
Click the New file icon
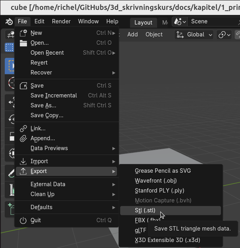pyautogui.click(x=23, y=33)
